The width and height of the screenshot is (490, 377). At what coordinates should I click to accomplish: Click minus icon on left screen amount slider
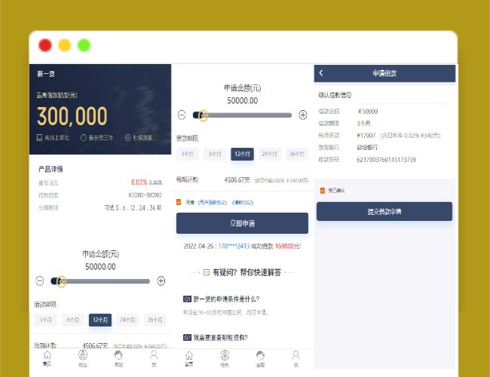coord(40,280)
